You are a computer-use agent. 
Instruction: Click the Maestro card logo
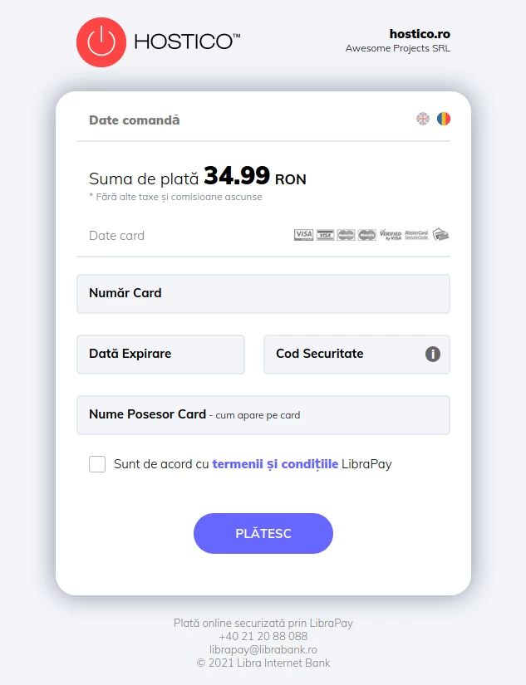(367, 235)
